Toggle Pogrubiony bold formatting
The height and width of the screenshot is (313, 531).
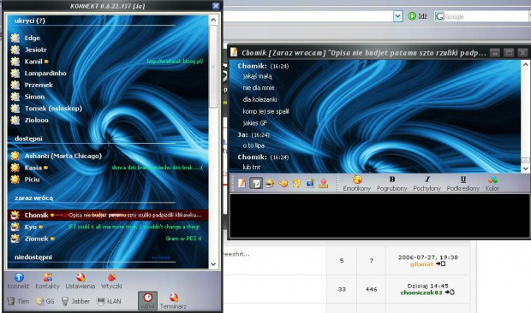(x=391, y=184)
